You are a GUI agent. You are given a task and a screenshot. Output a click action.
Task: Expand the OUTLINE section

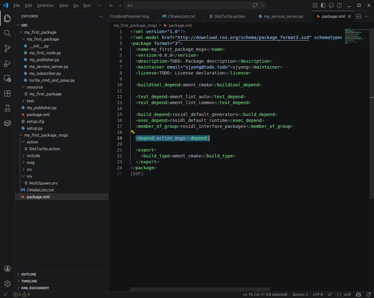coord(61,274)
